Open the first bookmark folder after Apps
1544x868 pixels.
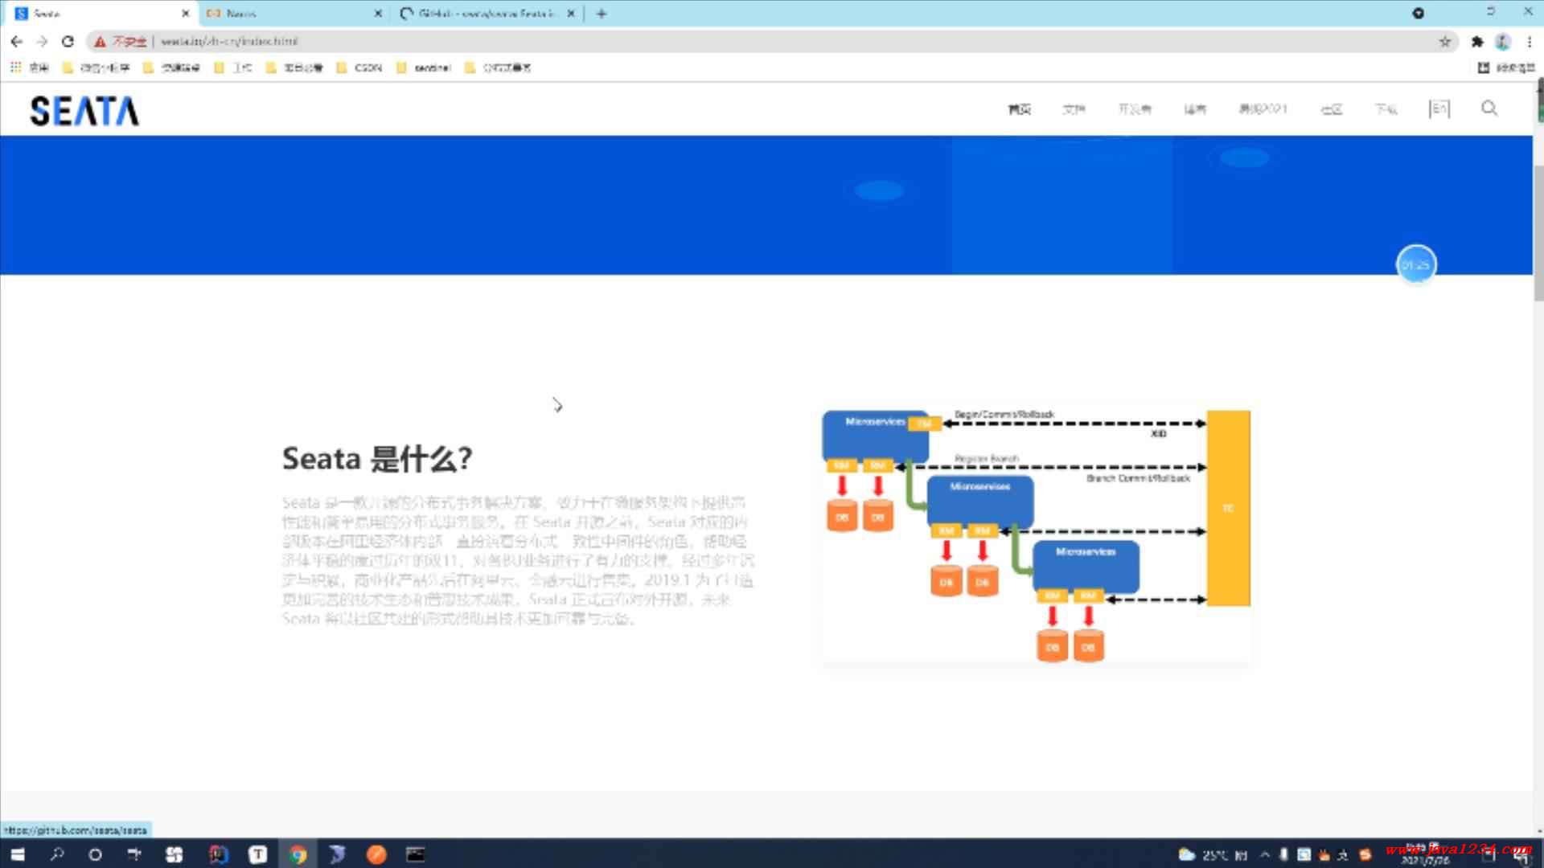[96, 68]
